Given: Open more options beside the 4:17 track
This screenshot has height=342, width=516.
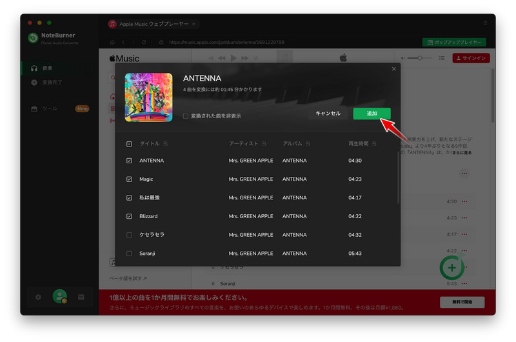Looking at the screenshot, I should click(x=464, y=234).
